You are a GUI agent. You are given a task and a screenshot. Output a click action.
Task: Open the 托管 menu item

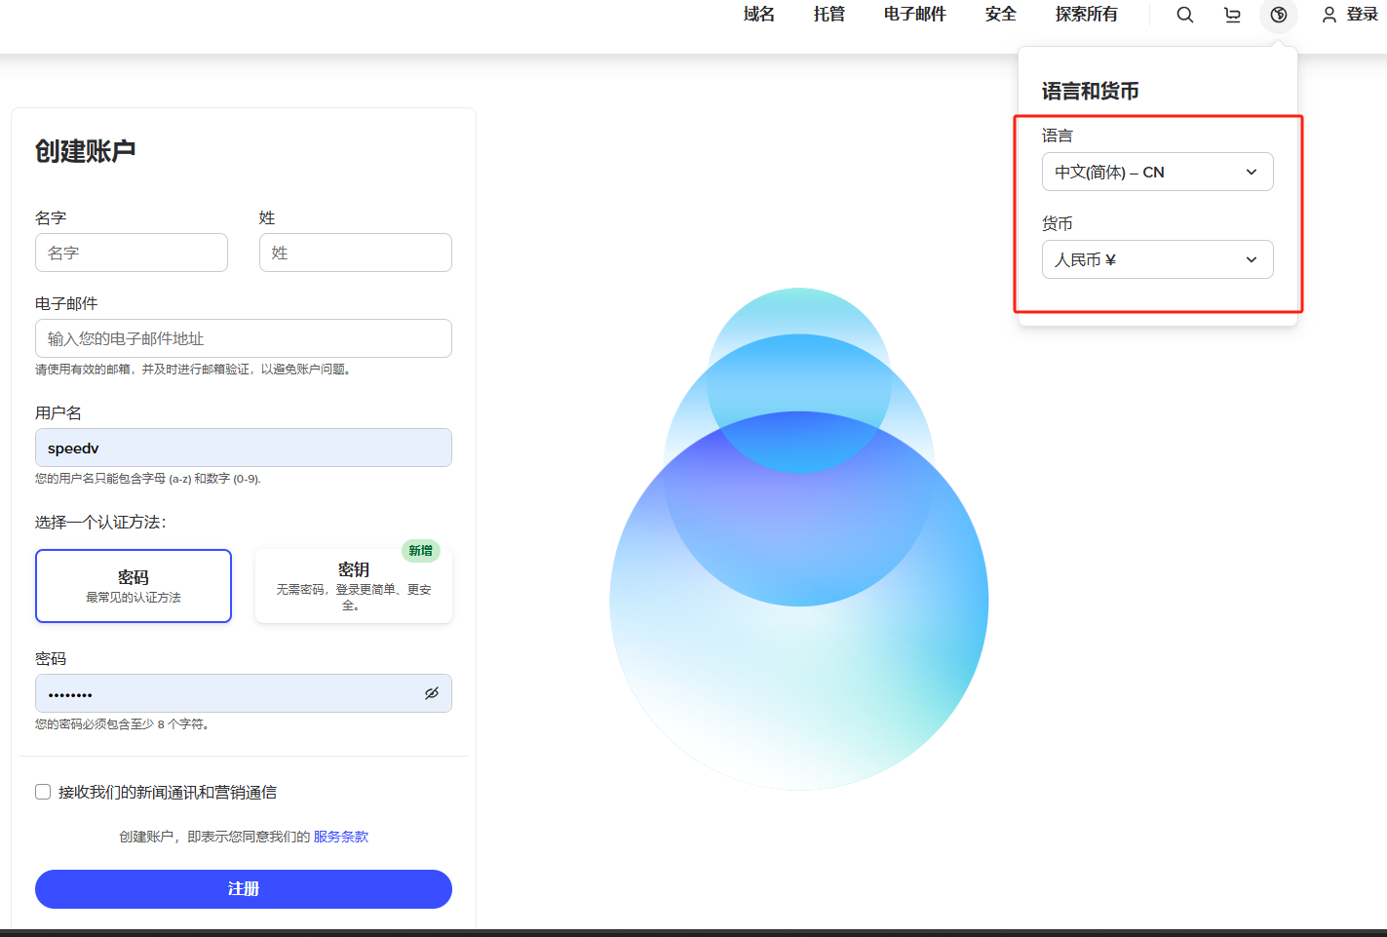pos(828,14)
